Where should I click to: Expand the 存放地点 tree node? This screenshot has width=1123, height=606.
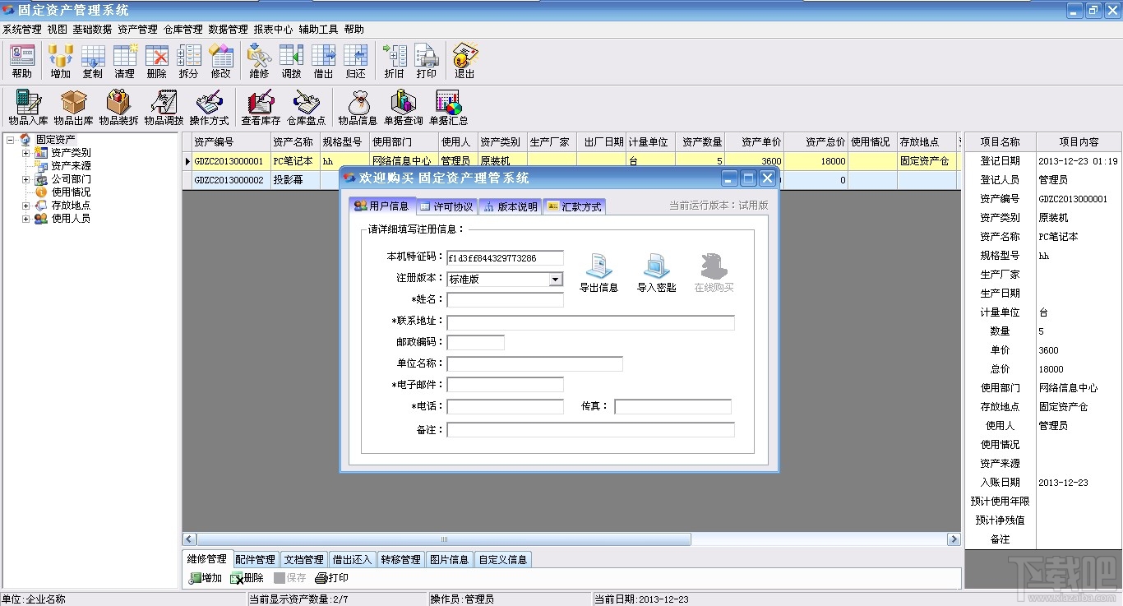25,206
